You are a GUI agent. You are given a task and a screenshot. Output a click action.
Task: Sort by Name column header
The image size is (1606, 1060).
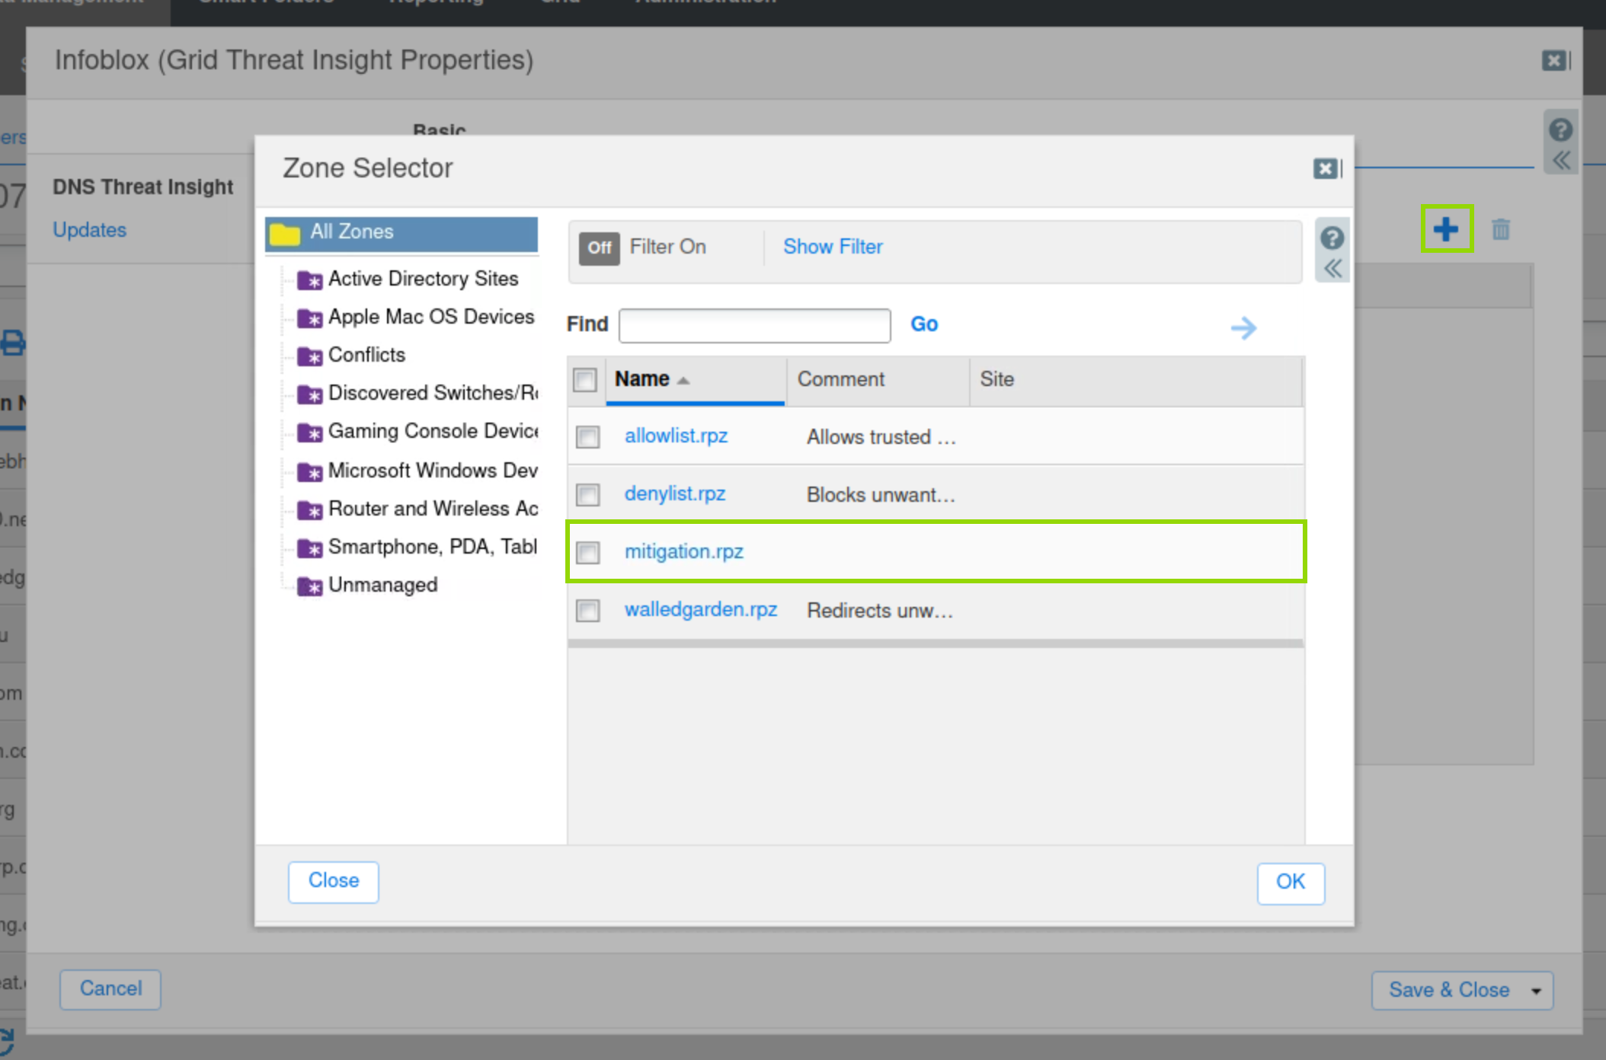tap(642, 379)
